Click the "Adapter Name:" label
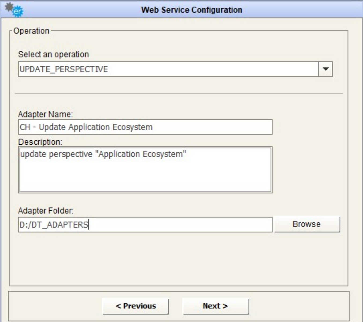Viewport: 363px width, 322px height. pos(45,115)
